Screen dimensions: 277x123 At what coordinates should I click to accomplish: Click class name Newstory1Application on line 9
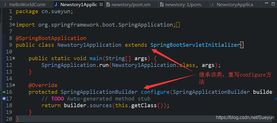click(x=90, y=45)
